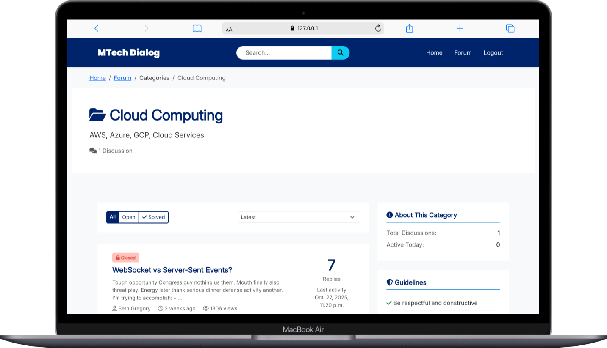Open the tab overview icon
607x348 pixels.
pyautogui.click(x=510, y=28)
